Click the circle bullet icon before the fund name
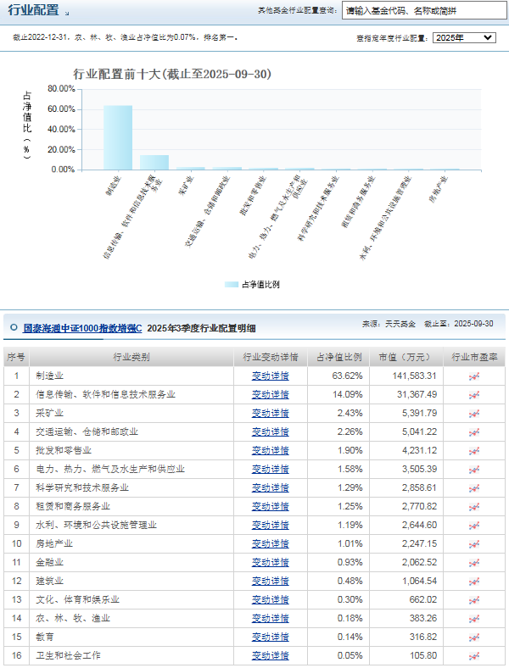 [x=14, y=327]
